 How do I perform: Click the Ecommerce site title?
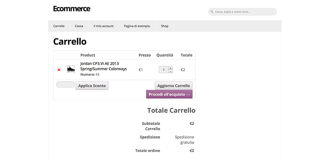click(72, 8)
